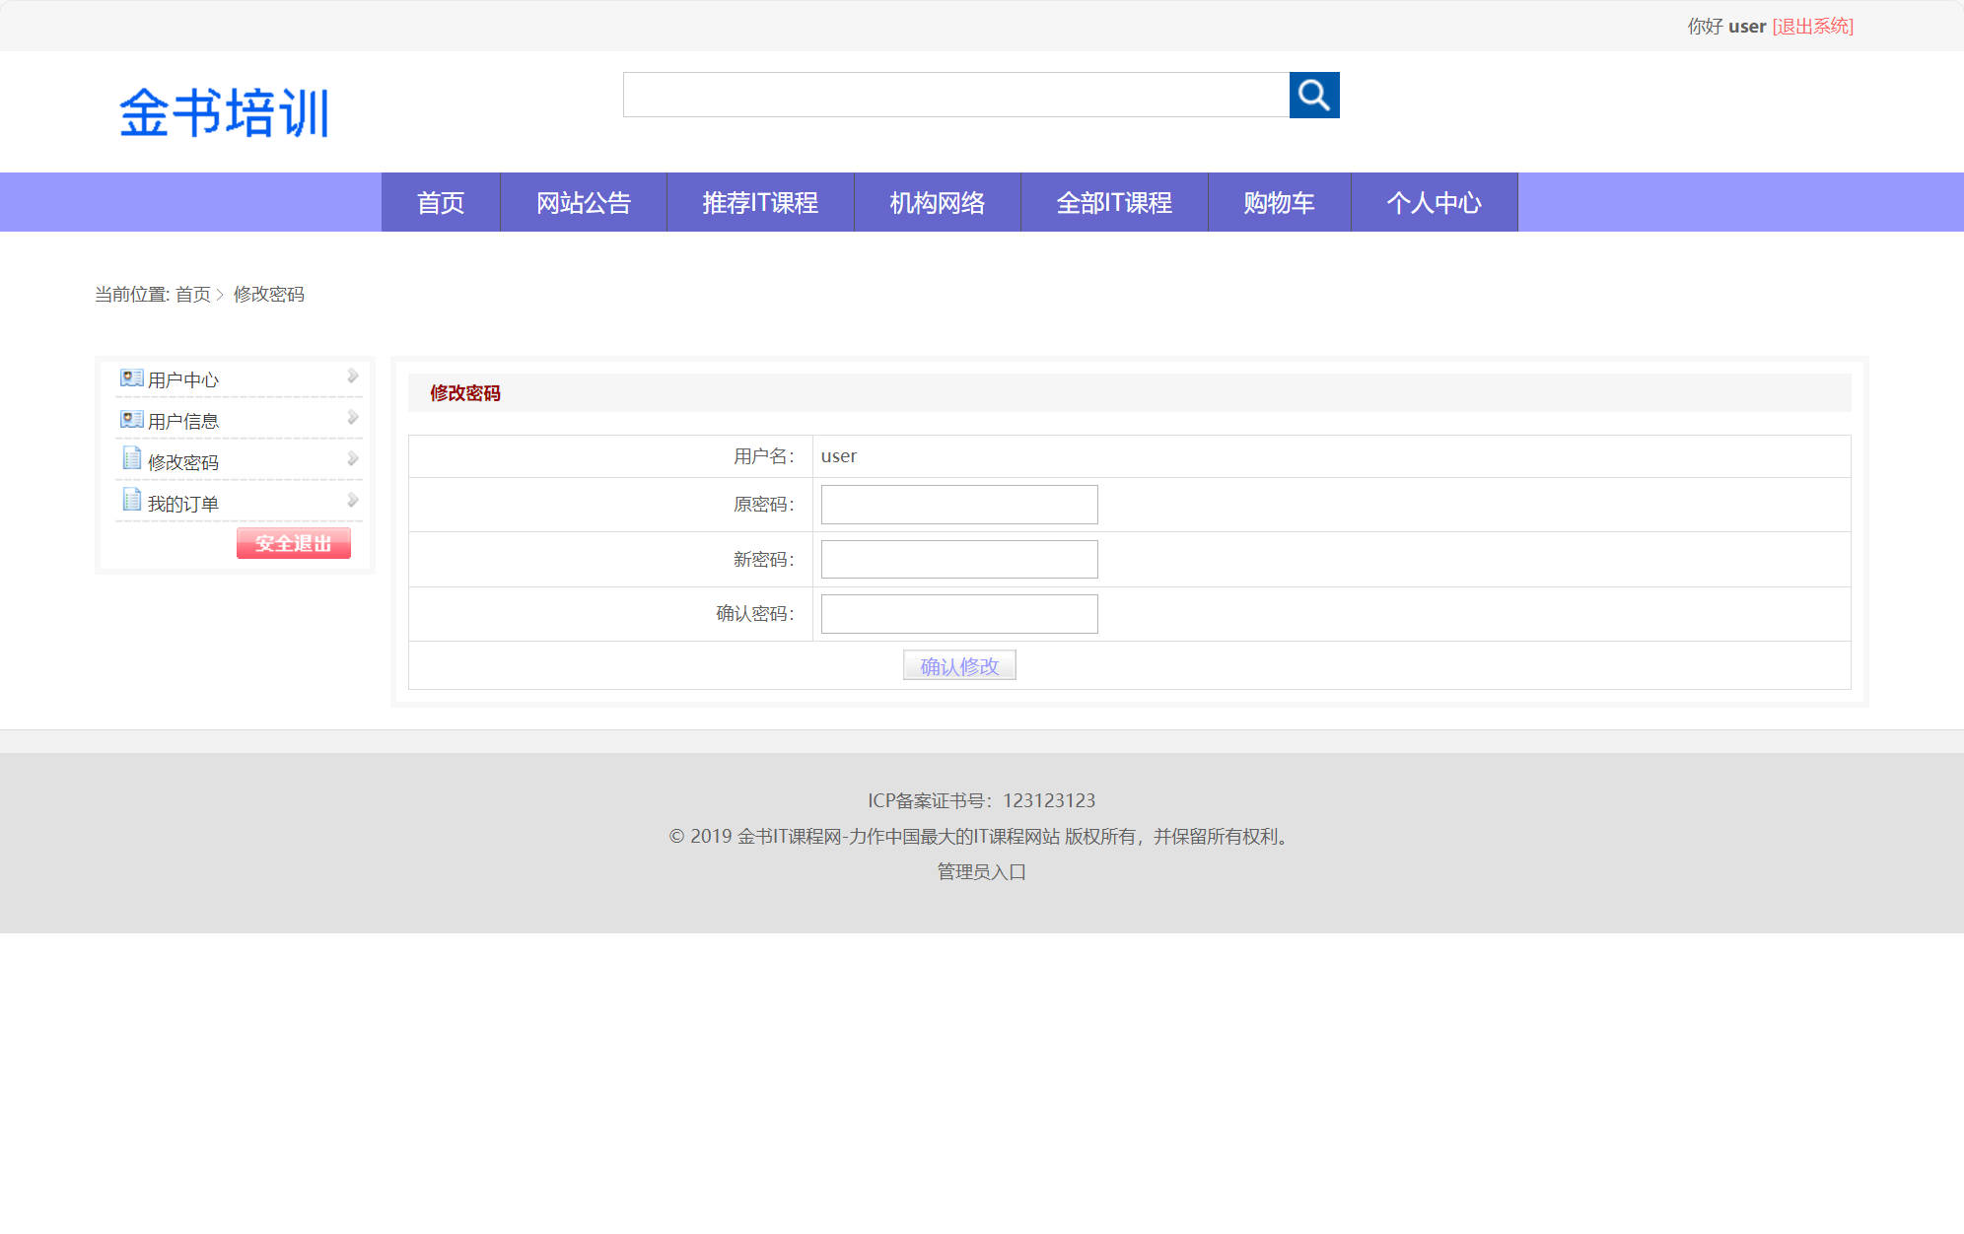Click the 用户信息 icon in sidebar

tap(131, 419)
